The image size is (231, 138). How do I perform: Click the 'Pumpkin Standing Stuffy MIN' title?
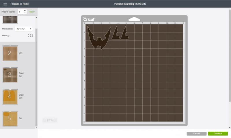[130, 4]
